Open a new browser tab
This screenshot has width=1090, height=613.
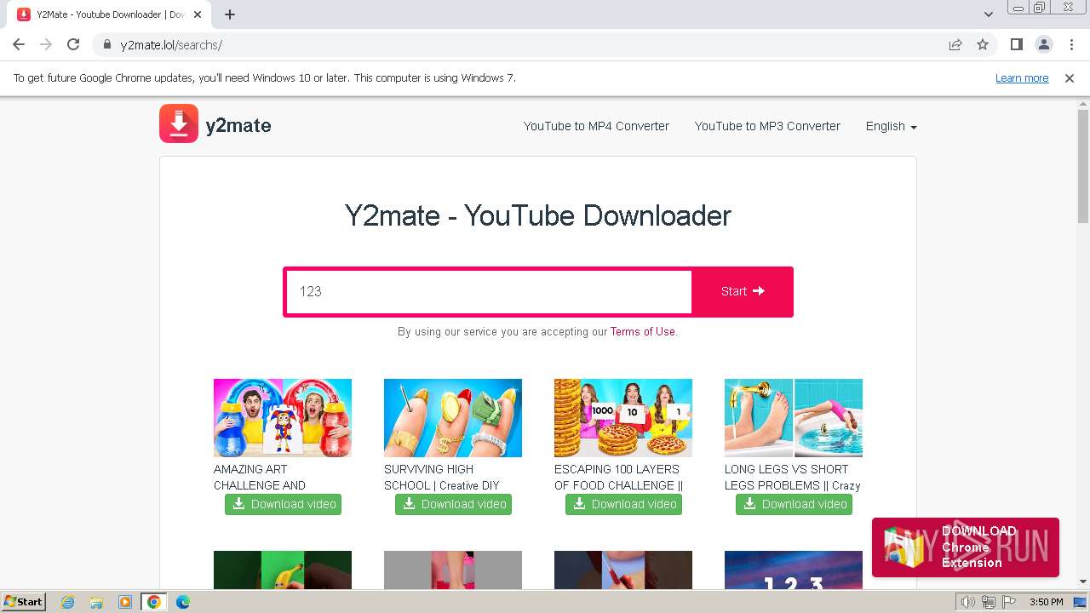point(230,14)
